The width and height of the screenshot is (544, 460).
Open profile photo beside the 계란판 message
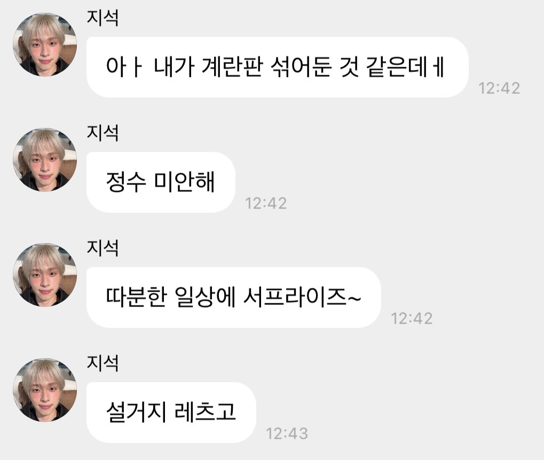point(45,44)
